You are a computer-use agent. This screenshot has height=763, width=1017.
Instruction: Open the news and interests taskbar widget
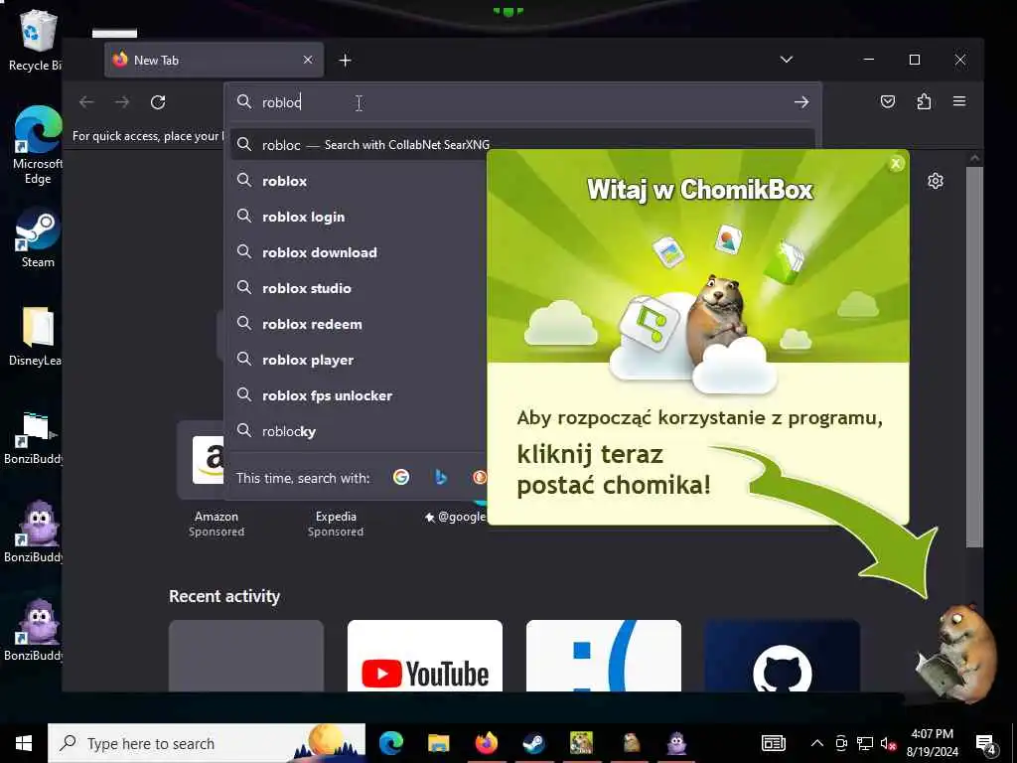773,743
